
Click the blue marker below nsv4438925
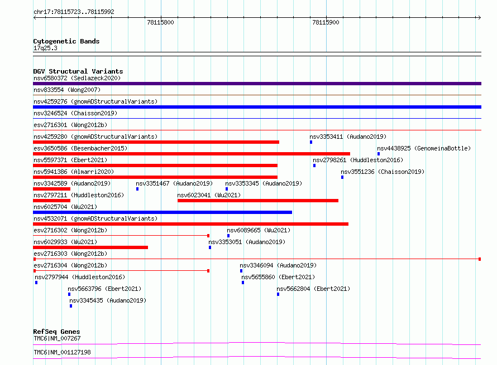tap(379, 154)
